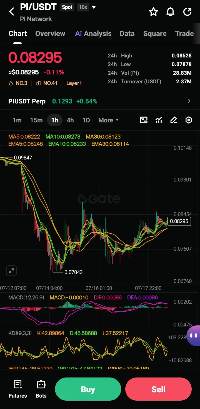200x409 pixels.
Task: Tap the Layer1 category link
Action: tap(74, 83)
